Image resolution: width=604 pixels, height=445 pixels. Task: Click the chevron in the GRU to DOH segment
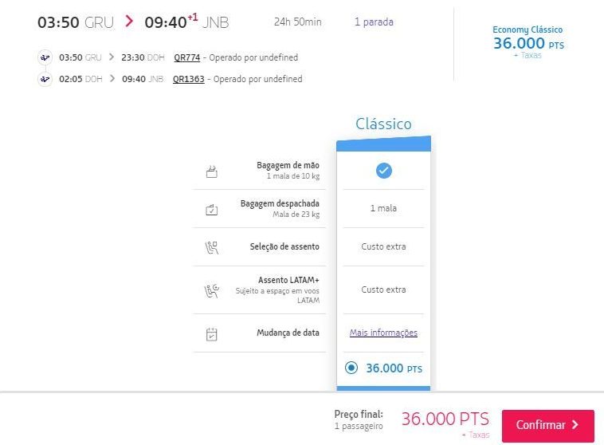[x=112, y=57]
